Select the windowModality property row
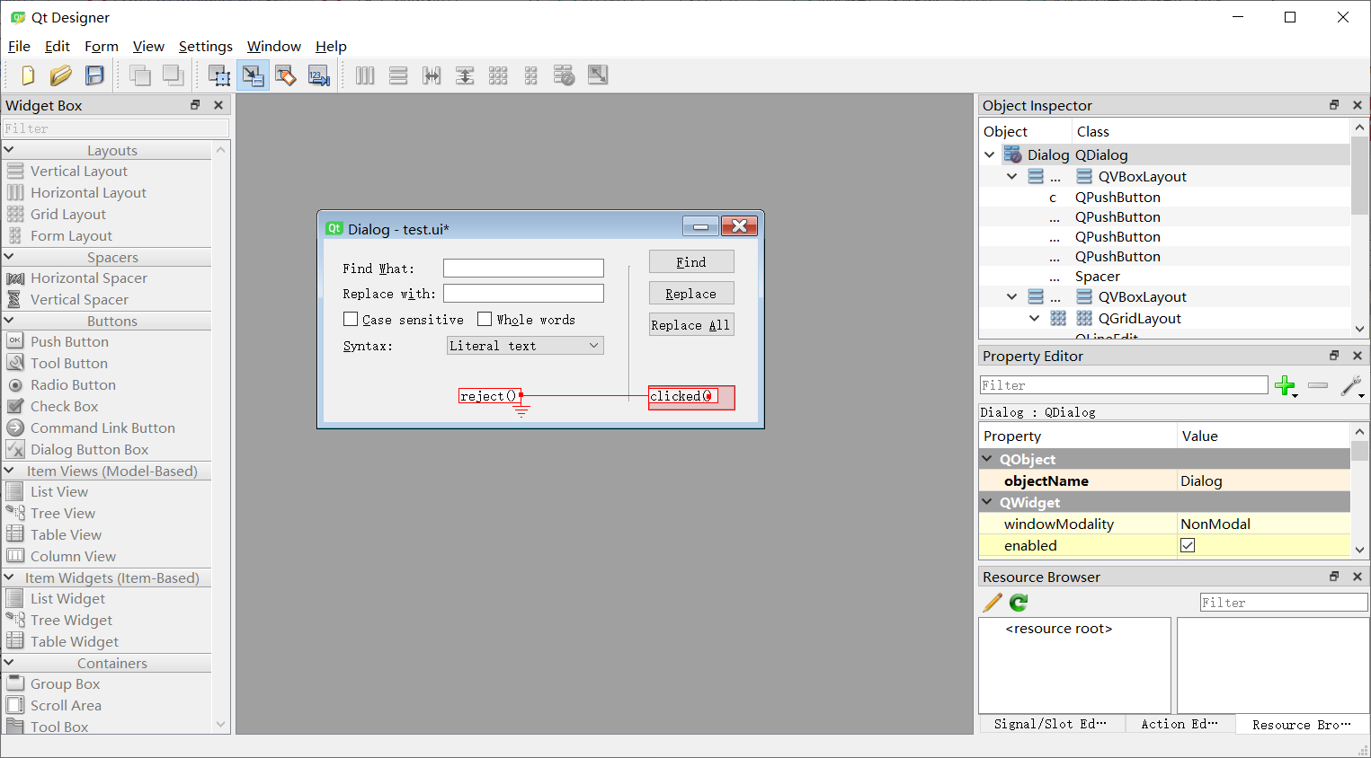This screenshot has height=758, width=1371. (x=1164, y=524)
